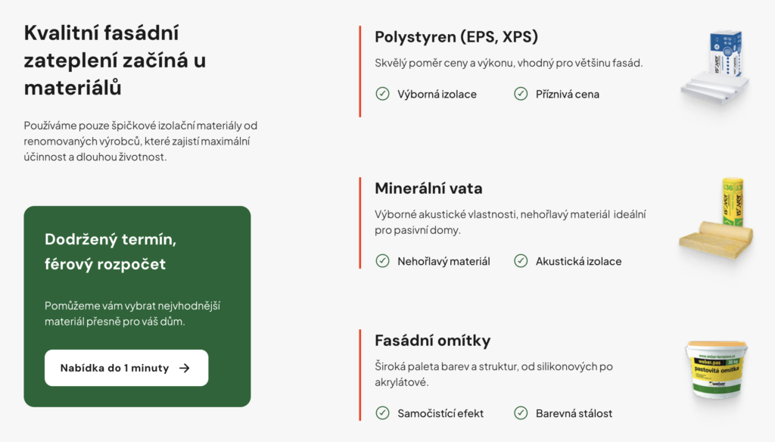Screen dimensions: 775x442
Task: Select the Fasádní omítky heading
Action: tap(433, 341)
